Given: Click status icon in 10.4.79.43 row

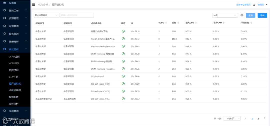Looking at the screenshot, I should click(x=123, y=39).
